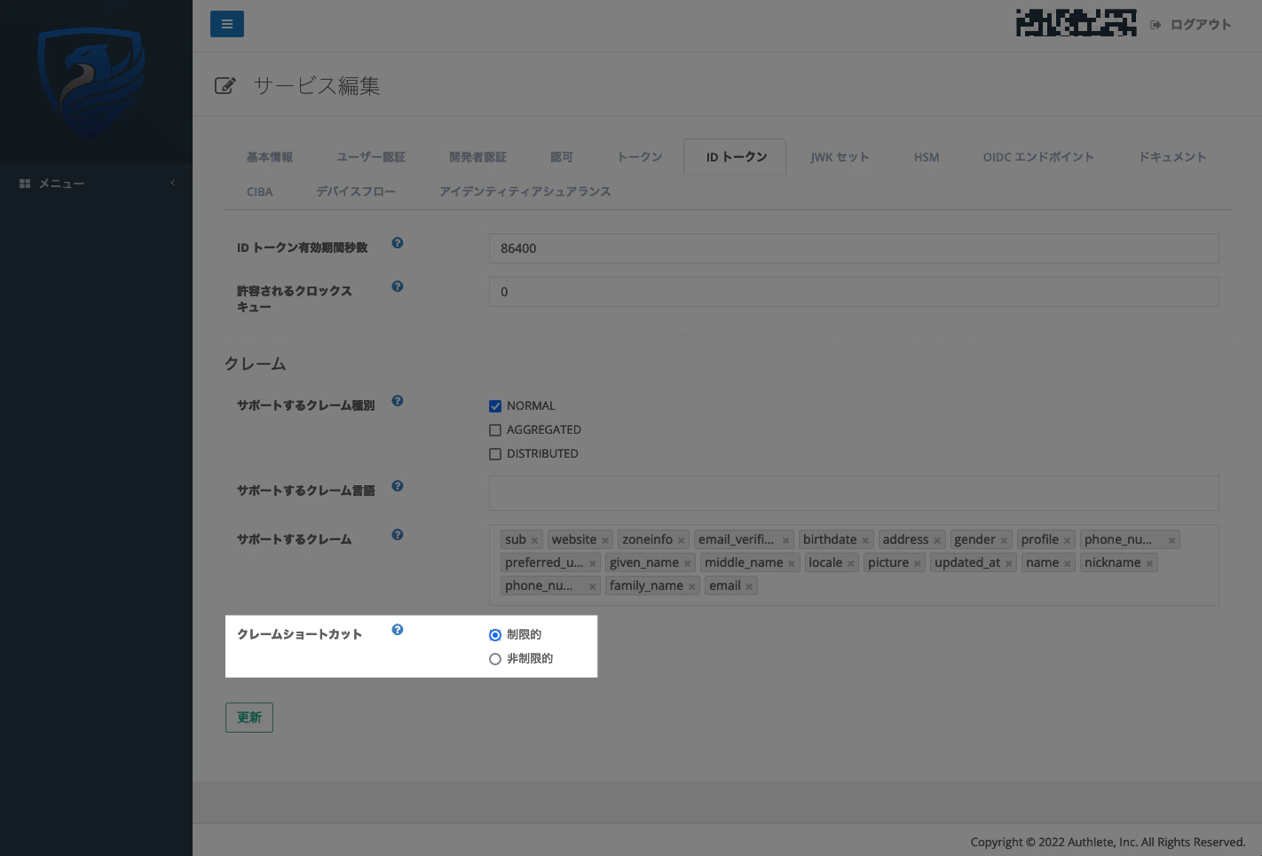The width and height of the screenshot is (1262, 856).
Task: Click the ログアウト link
Action: pos(1193,25)
